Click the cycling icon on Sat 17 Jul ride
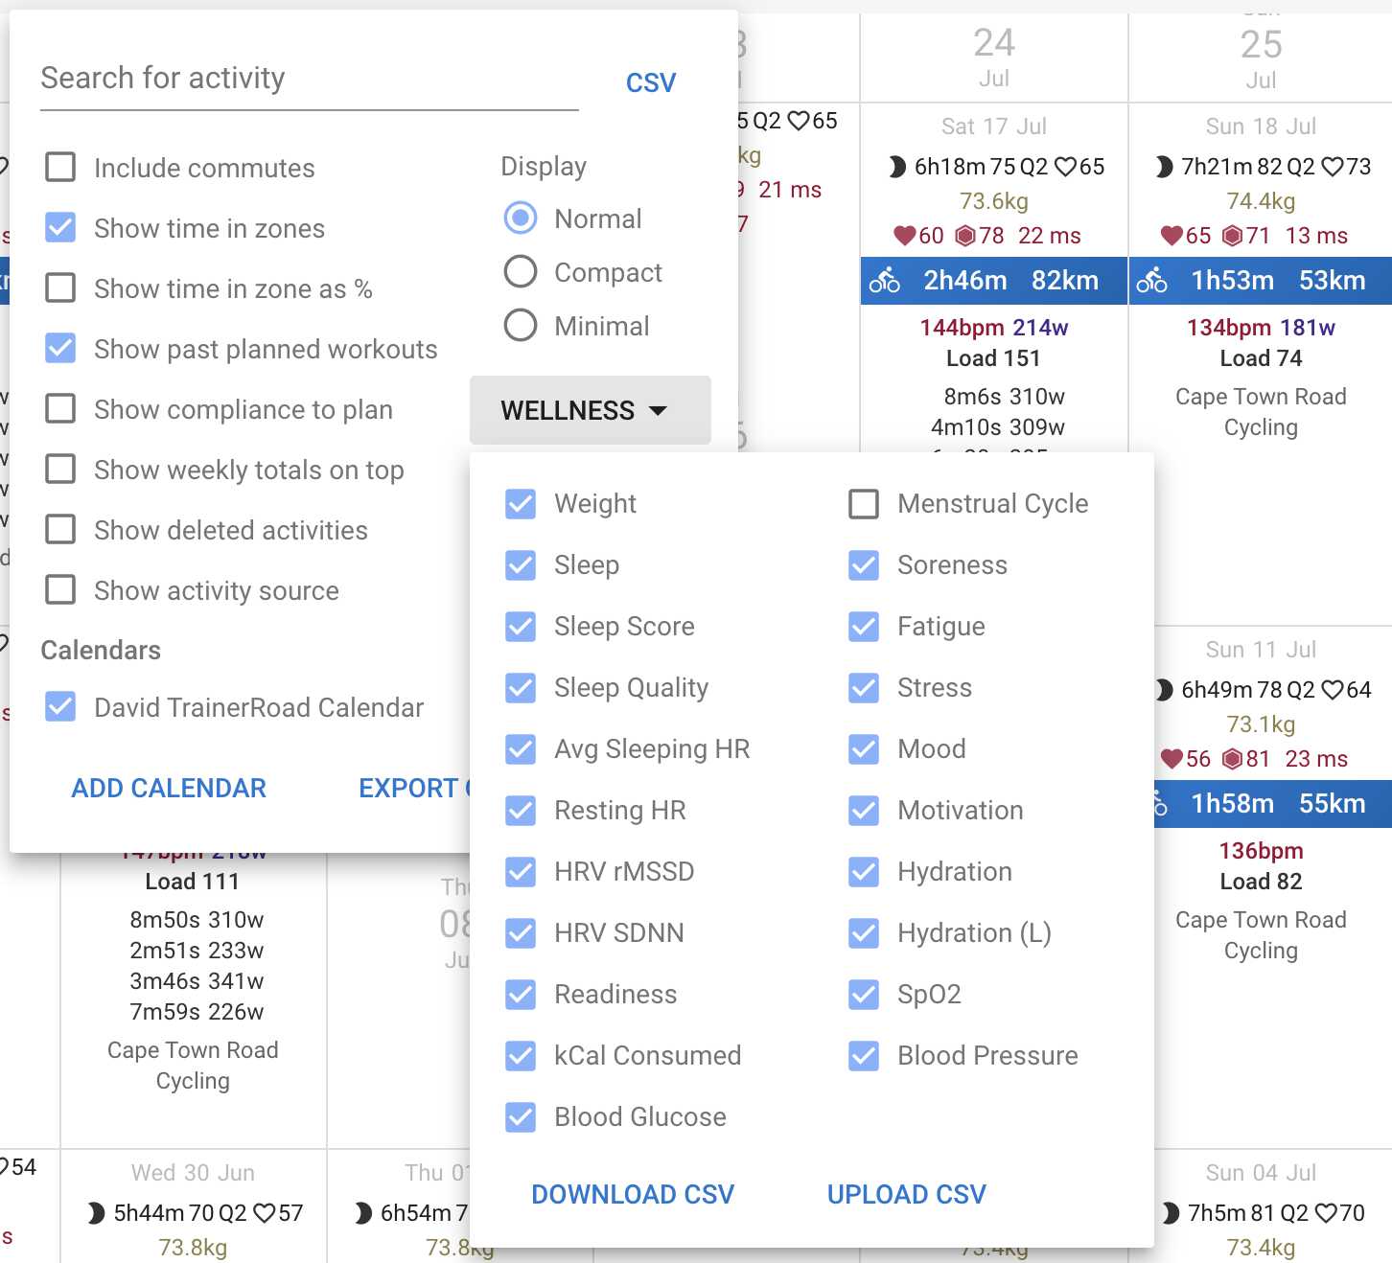 (x=884, y=281)
